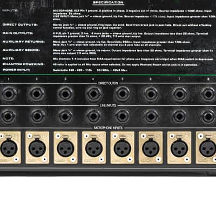Screen dimensions: 216x216
Task: Select the channel 6 Line Input jack
Action: 151,116
